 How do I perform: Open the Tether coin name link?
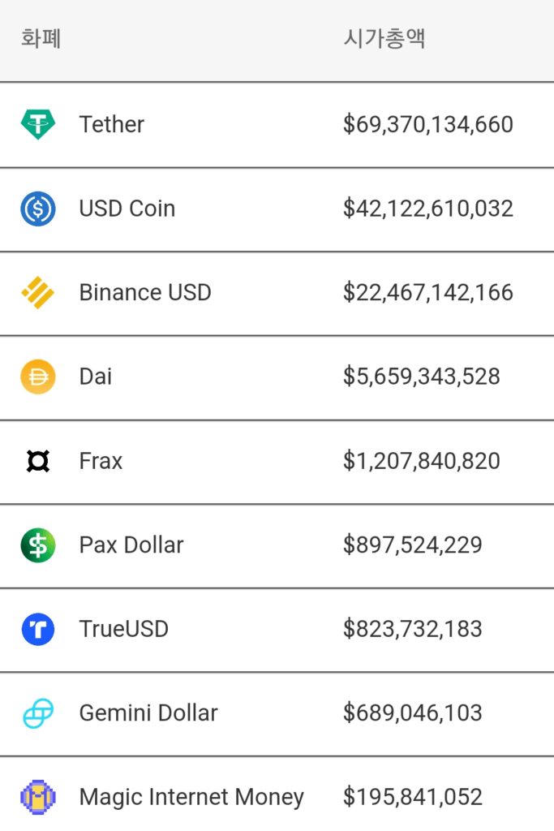tap(111, 124)
